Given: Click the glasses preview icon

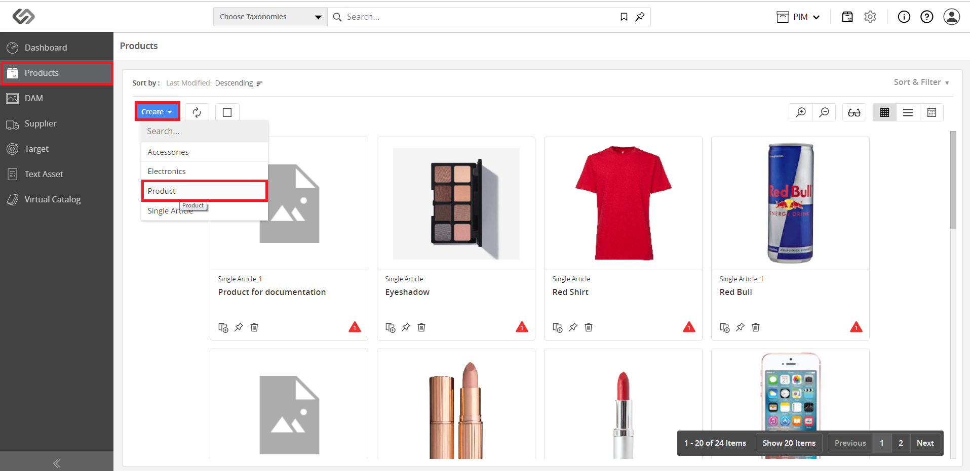Looking at the screenshot, I should (x=855, y=112).
